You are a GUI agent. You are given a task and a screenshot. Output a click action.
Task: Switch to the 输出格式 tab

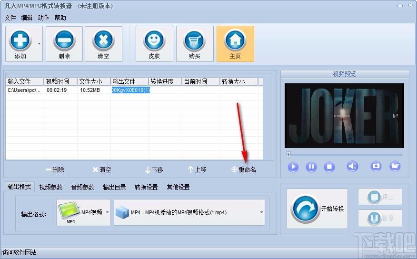[19, 187]
